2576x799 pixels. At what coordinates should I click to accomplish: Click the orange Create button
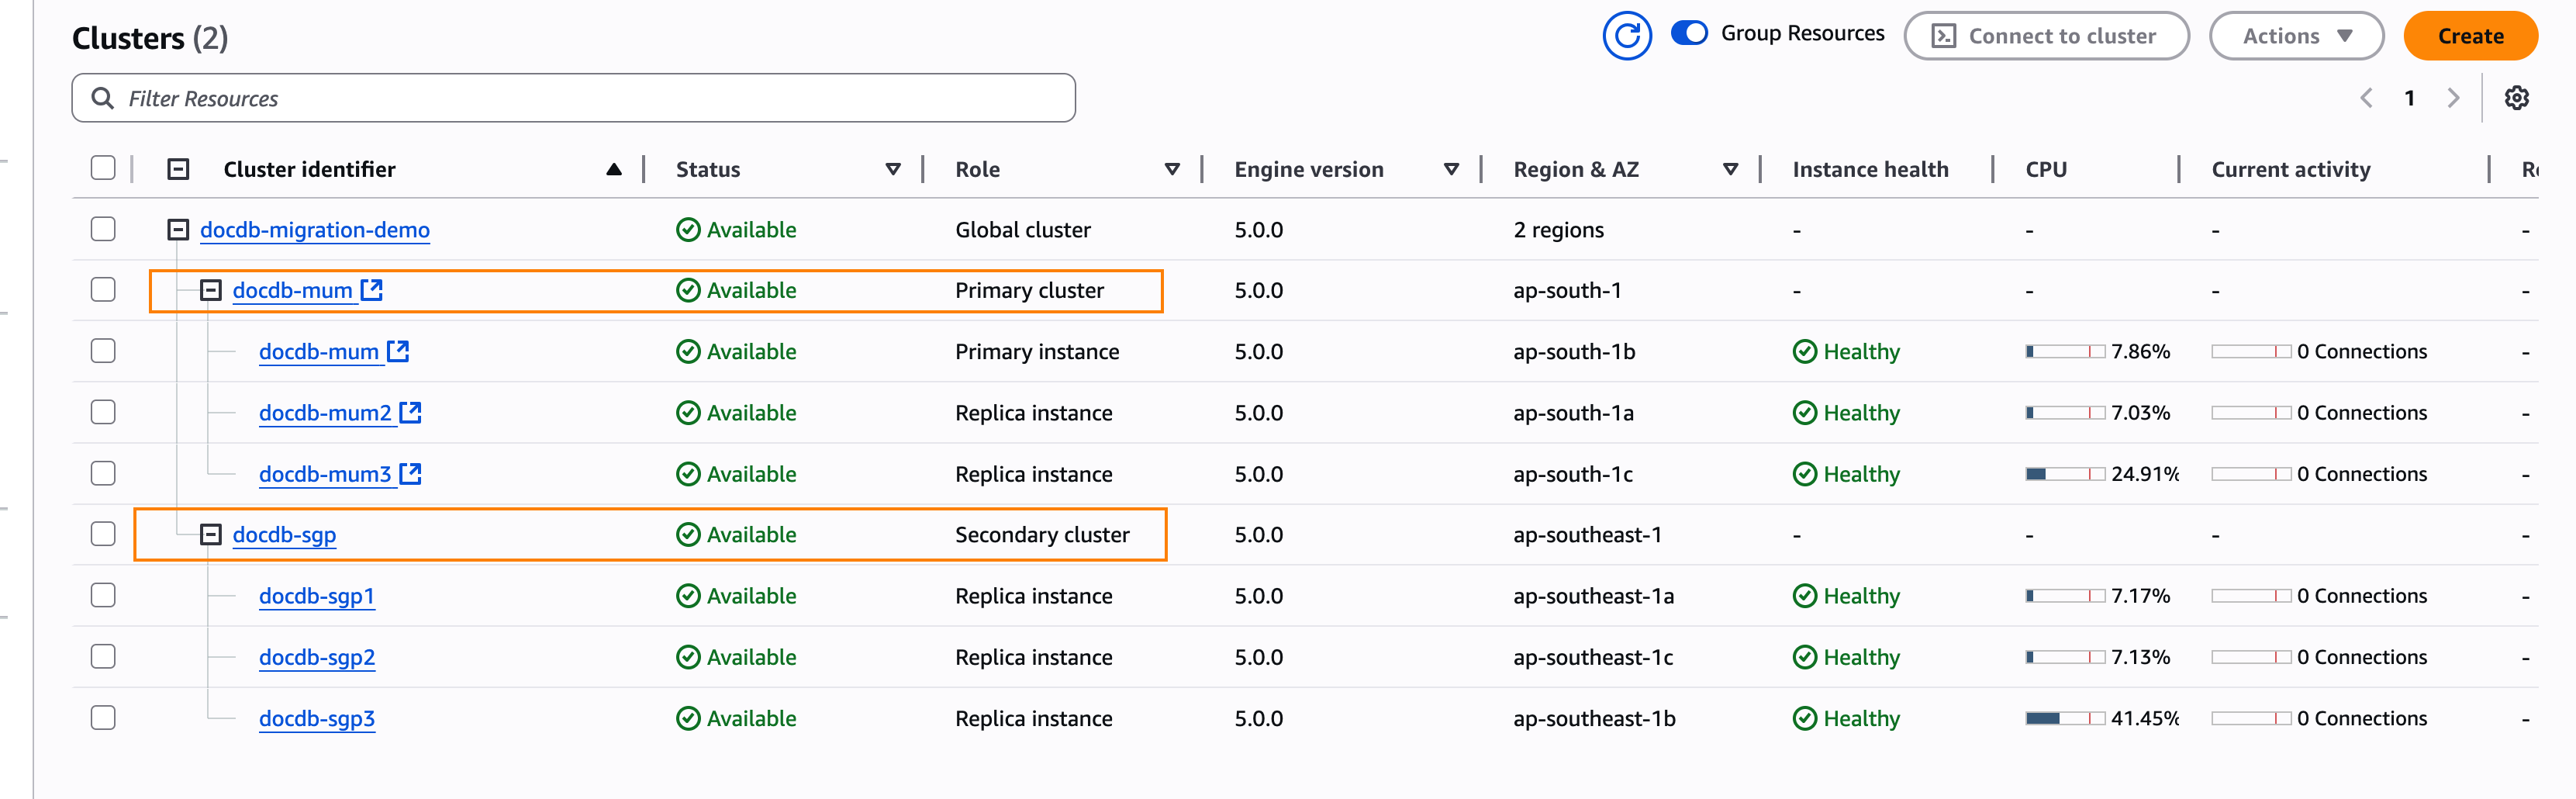pyautogui.click(x=2469, y=36)
